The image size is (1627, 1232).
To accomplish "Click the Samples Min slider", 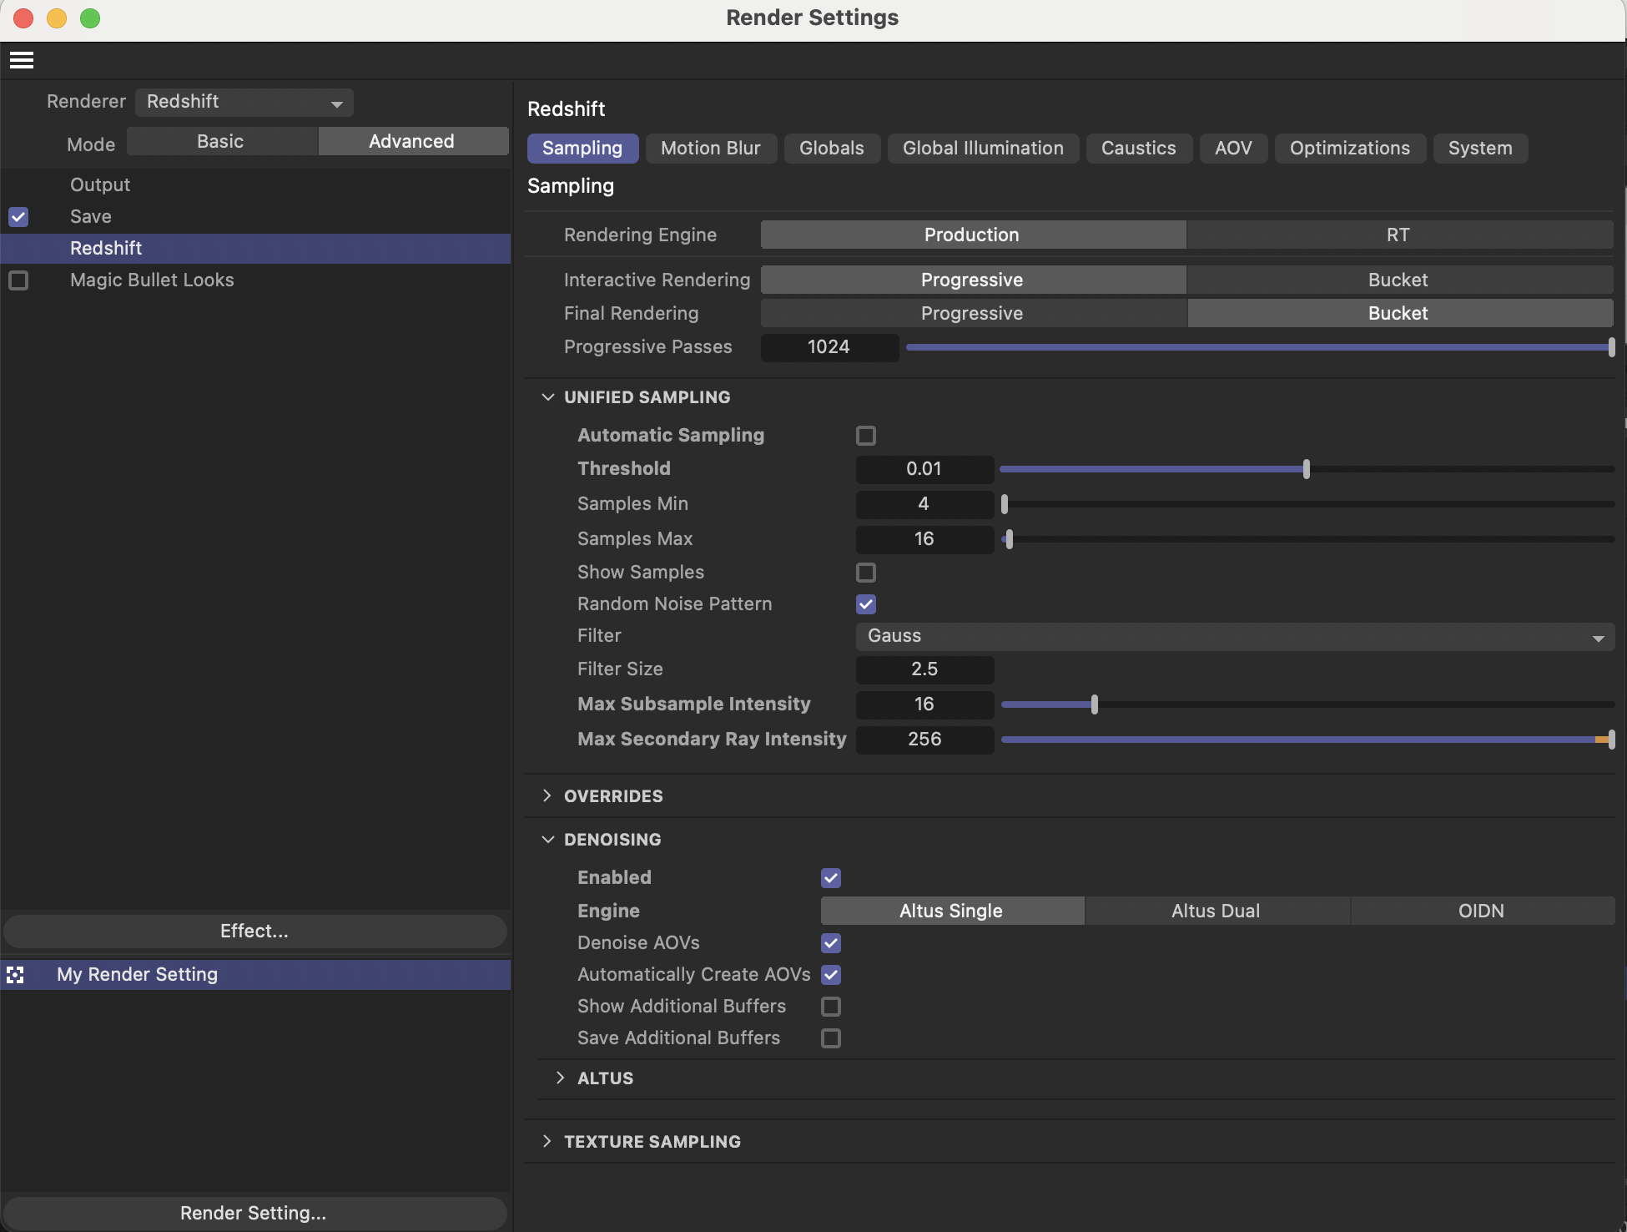I will 1307,504.
